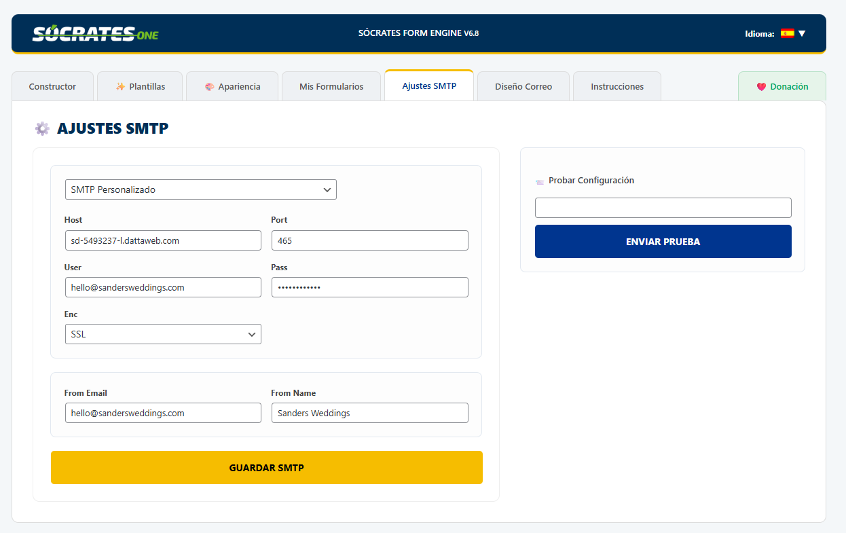Viewport: 846px width, 533px height.
Task: Expand the SMTP Personalizado provider dropdown
Action: click(200, 190)
